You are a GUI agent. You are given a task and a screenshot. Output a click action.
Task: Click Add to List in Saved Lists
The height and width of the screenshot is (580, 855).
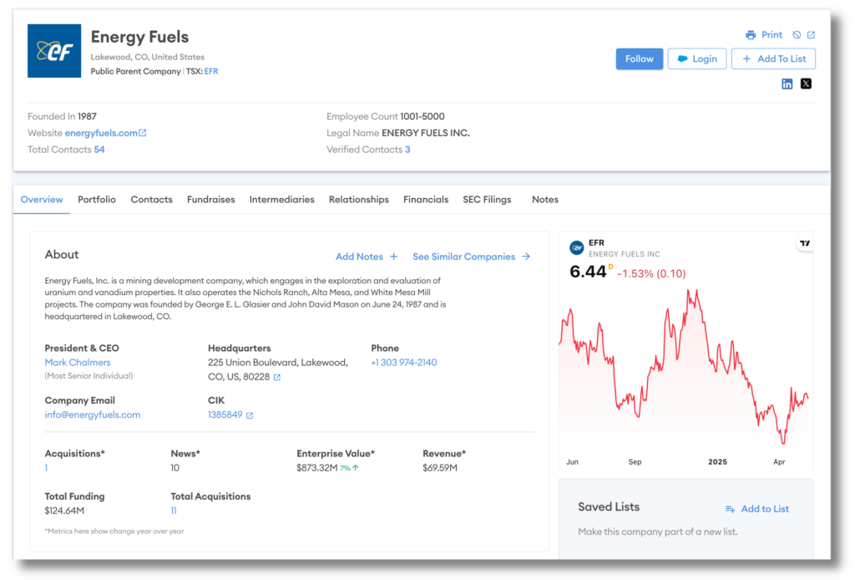coord(765,509)
